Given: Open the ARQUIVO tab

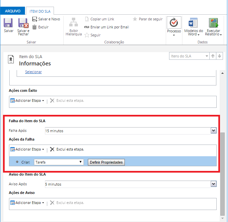Looking at the screenshot, I should pyautogui.click(x=13, y=11).
